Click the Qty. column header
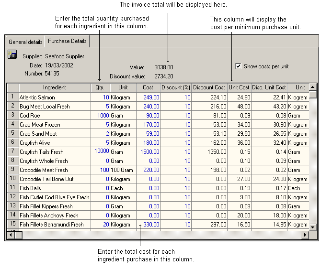 click(x=100, y=87)
